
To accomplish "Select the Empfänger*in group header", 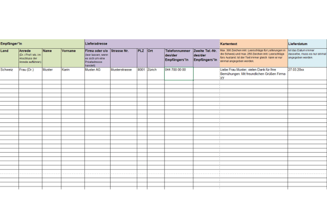I will click(x=42, y=44).
